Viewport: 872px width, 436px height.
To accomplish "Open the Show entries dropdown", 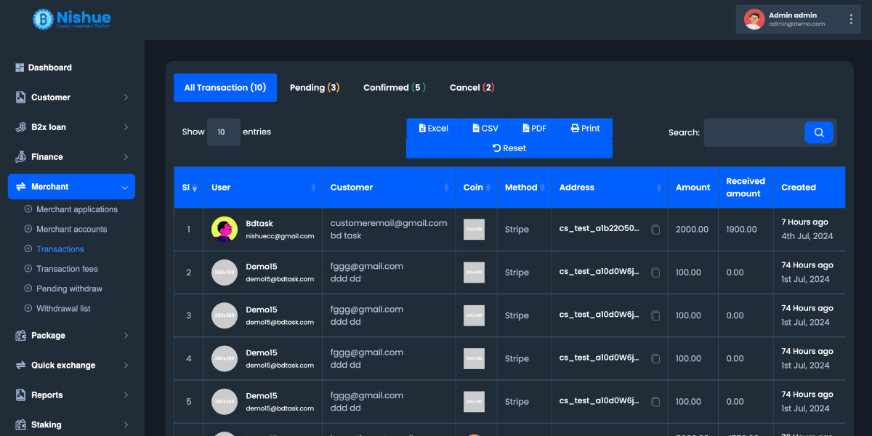I will [223, 132].
